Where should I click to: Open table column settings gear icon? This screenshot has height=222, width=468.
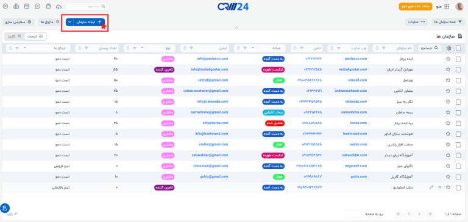(x=448, y=48)
